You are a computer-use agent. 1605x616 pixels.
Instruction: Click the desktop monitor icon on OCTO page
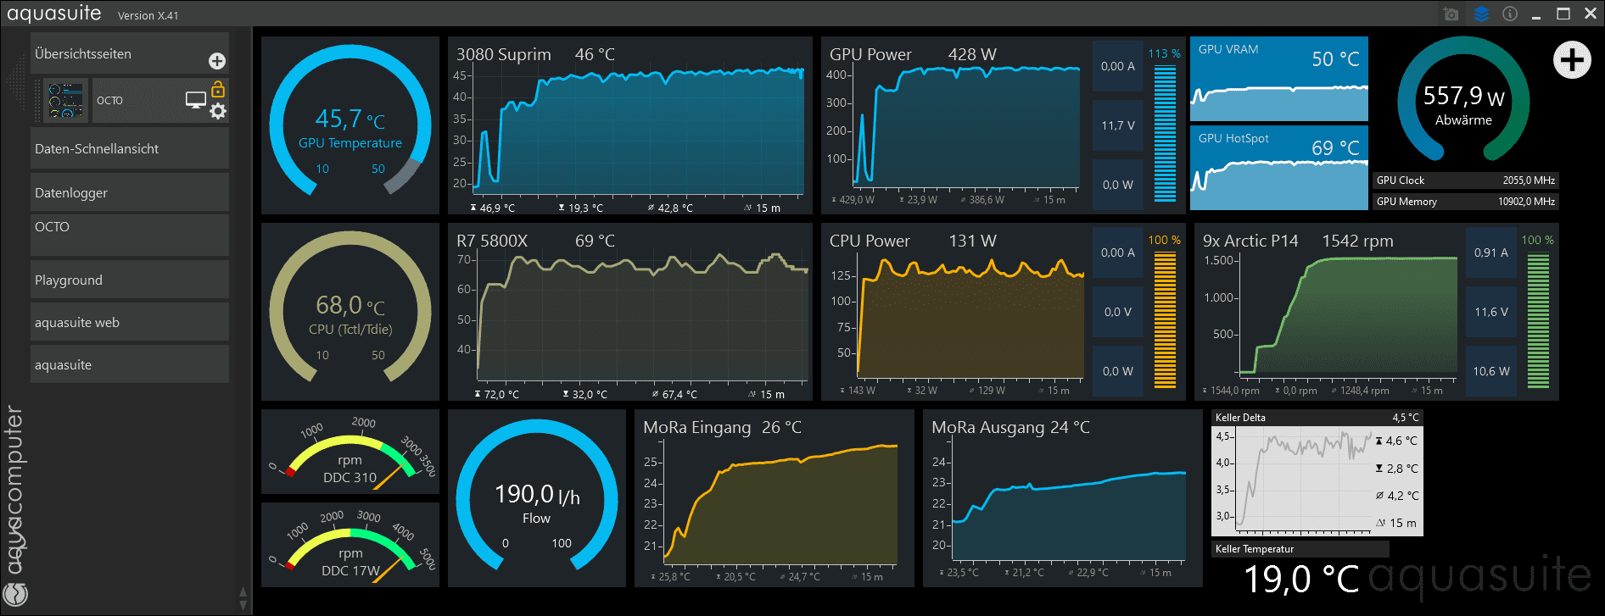click(x=196, y=100)
